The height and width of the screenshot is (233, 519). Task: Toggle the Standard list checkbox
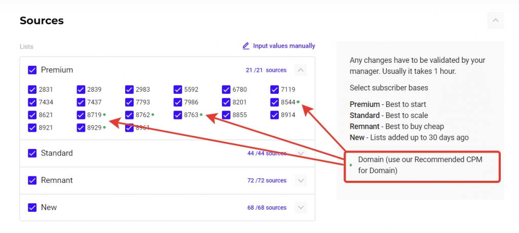[x=32, y=153]
